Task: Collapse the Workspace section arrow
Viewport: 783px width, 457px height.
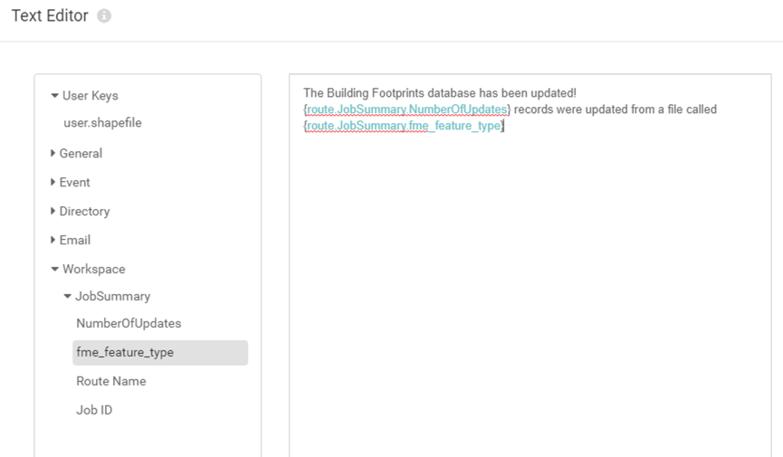Action: click(x=55, y=269)
